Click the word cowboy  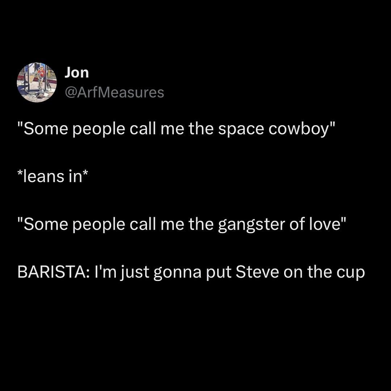click(x=298, y=130)
